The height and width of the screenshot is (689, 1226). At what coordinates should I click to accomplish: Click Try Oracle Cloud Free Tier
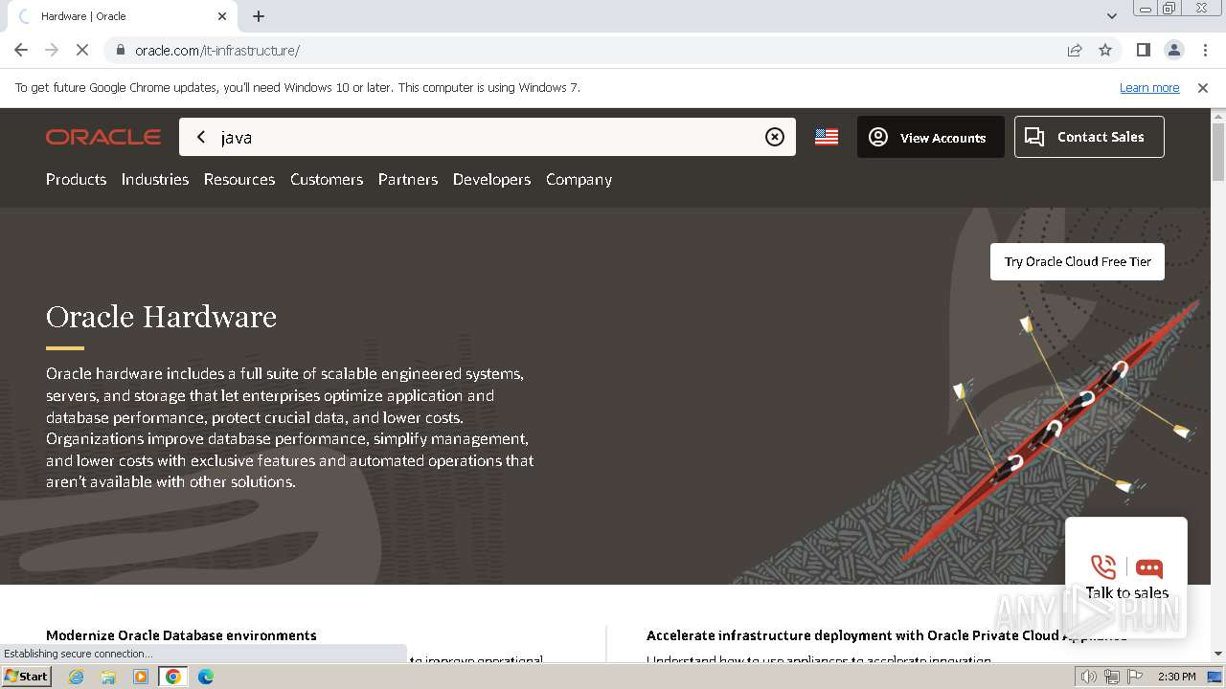point(1078,261)
